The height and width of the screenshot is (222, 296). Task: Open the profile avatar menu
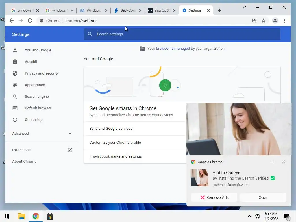[275, 21]
